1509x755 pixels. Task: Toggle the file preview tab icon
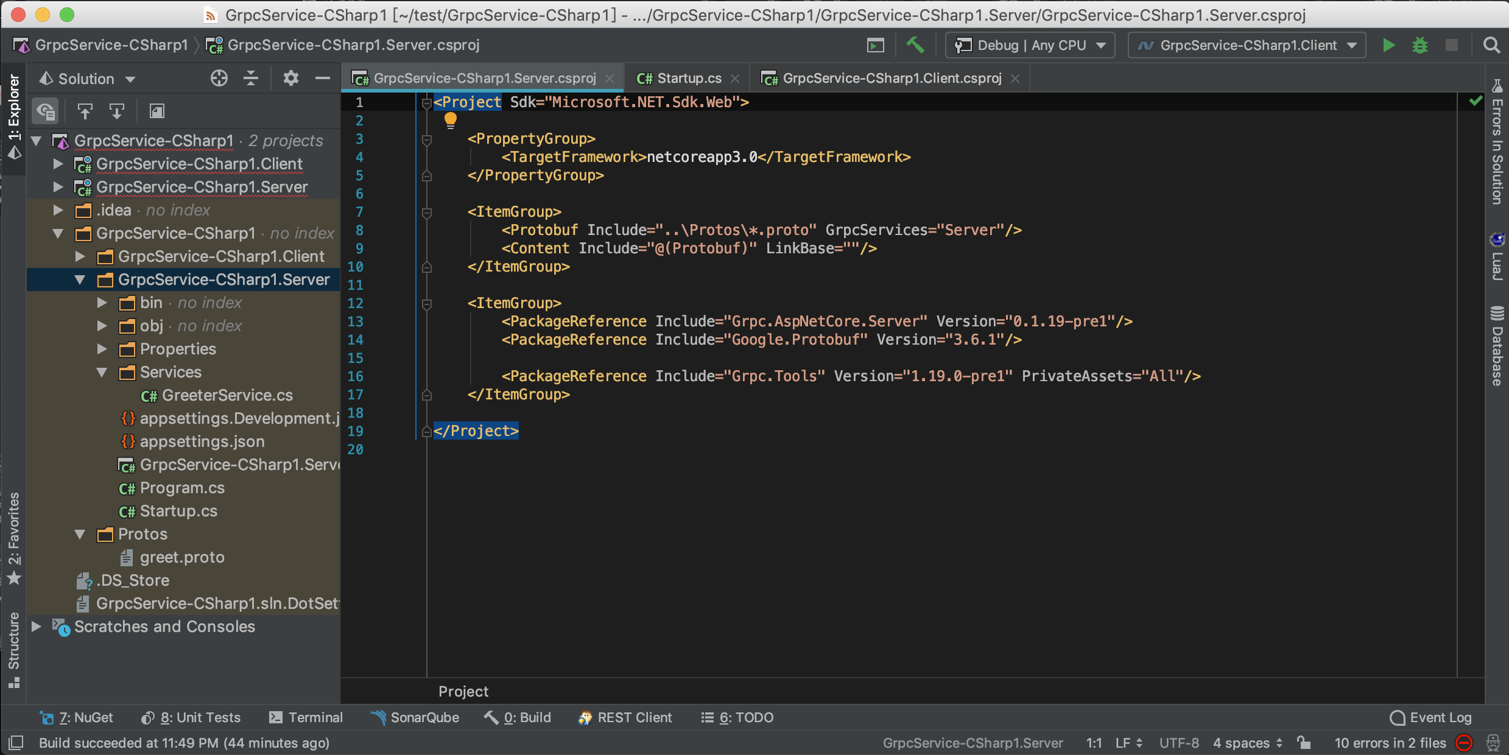pos(157,111)
